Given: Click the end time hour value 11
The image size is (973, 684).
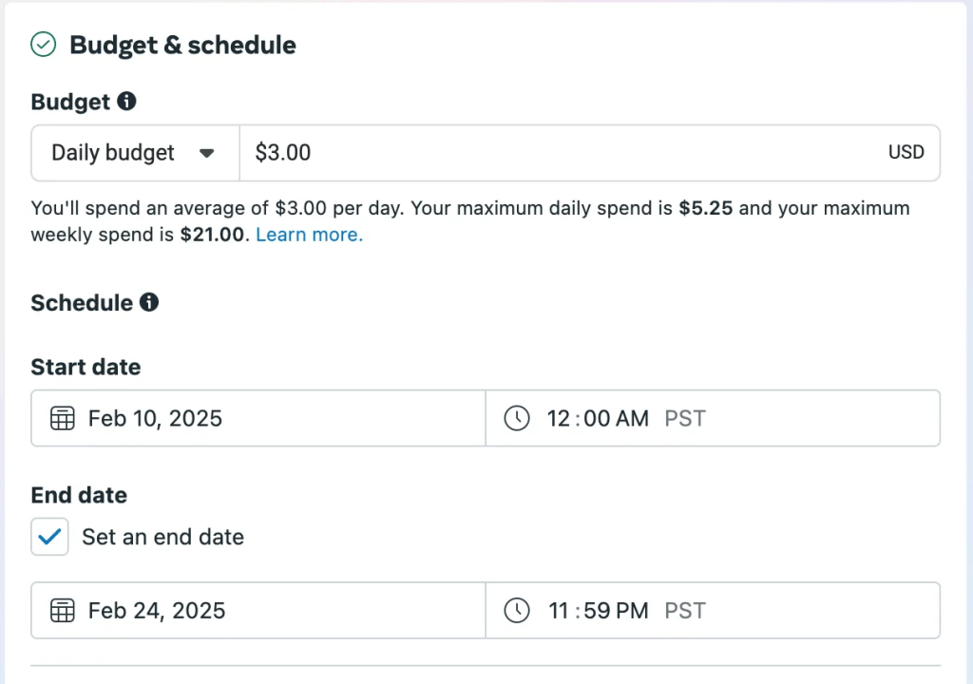Looking at the screenshot, I should tap(559, 610).
